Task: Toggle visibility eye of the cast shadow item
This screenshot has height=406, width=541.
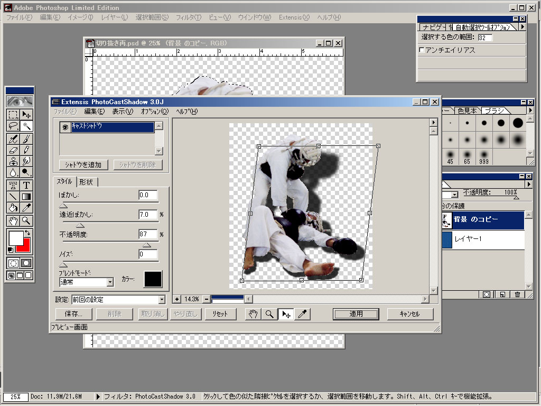Action: pyautogui.click(x=65, y=127)
